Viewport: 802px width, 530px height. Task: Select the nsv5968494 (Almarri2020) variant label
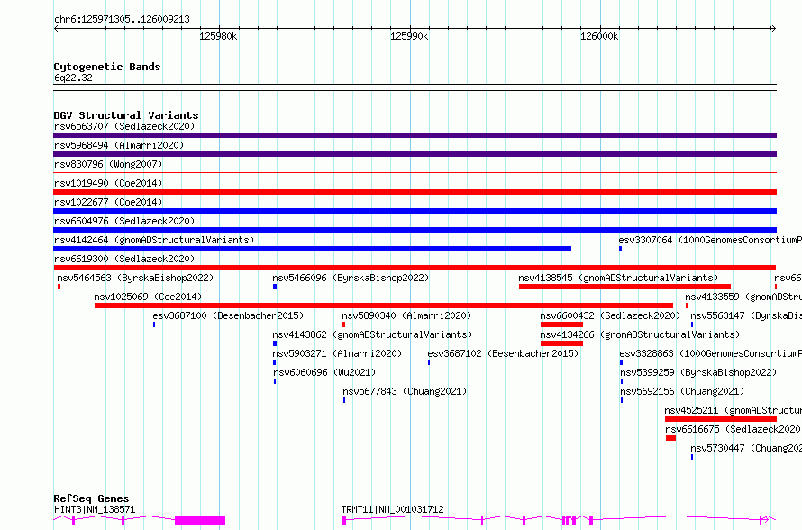point(119,145)
